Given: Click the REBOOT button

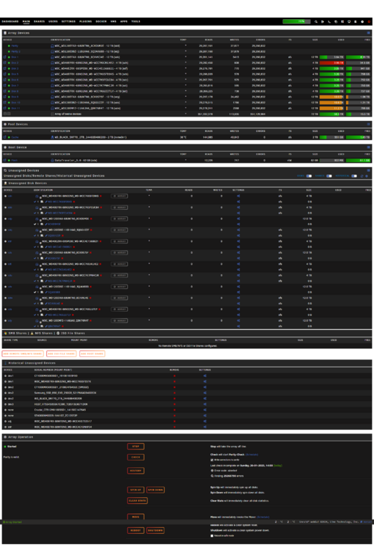Looking at the screenshot, I should tap(136, 530).
